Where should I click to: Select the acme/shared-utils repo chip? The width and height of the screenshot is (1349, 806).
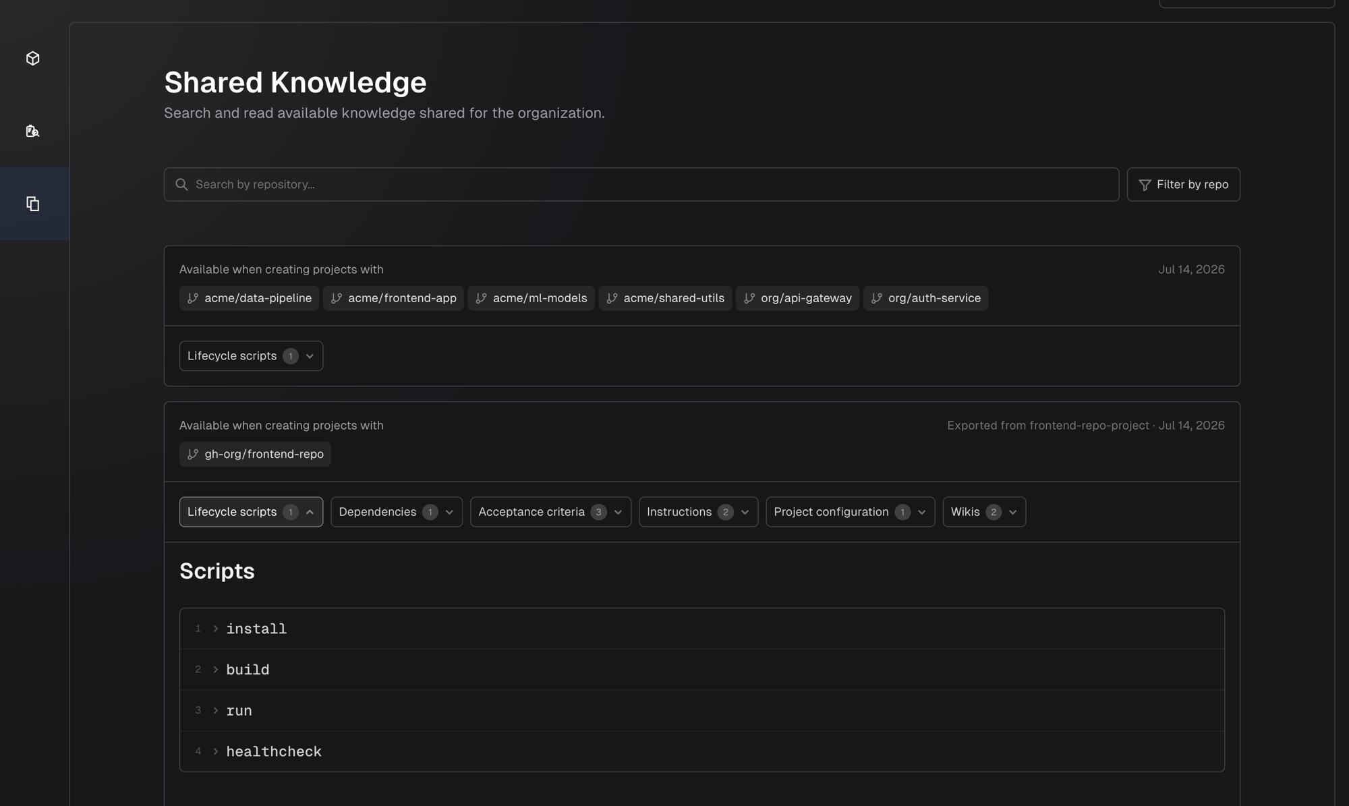pos(665,298)
